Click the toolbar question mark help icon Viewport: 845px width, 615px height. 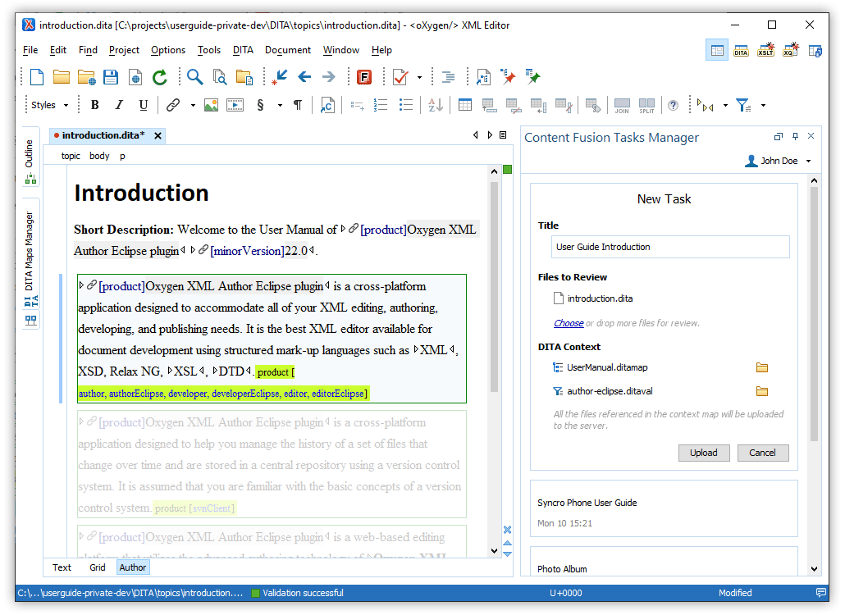pyautogui.click(x=673, y=106)
